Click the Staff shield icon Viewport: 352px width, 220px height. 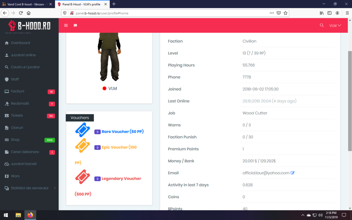coord(7,79)
